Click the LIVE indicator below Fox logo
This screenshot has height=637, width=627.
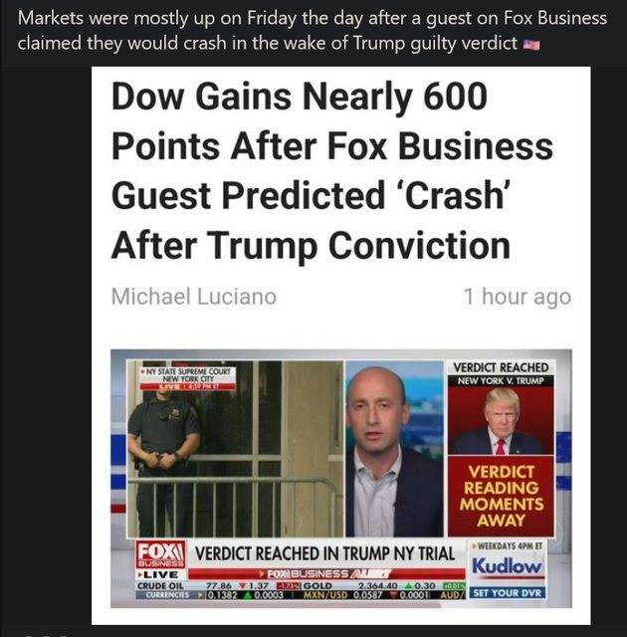tap(160, 574)
